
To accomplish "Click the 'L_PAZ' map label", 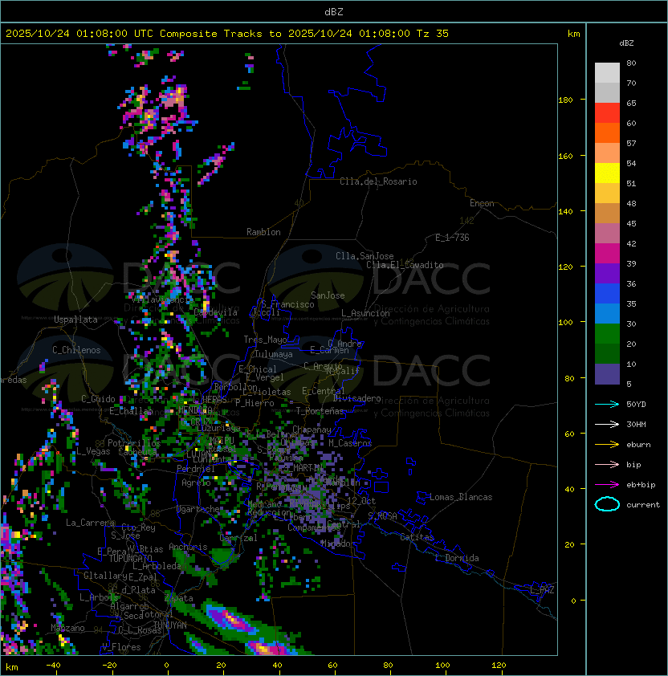I will tap(542, 590).
